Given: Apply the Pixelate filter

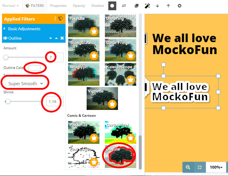Looking at the screenshot, I should click(x=84, y=26).
